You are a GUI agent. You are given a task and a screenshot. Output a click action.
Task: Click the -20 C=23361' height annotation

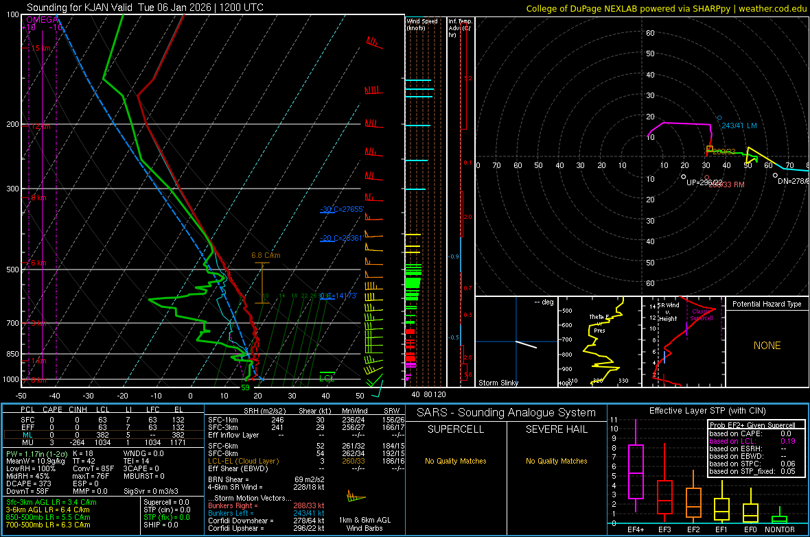(341, 238)
